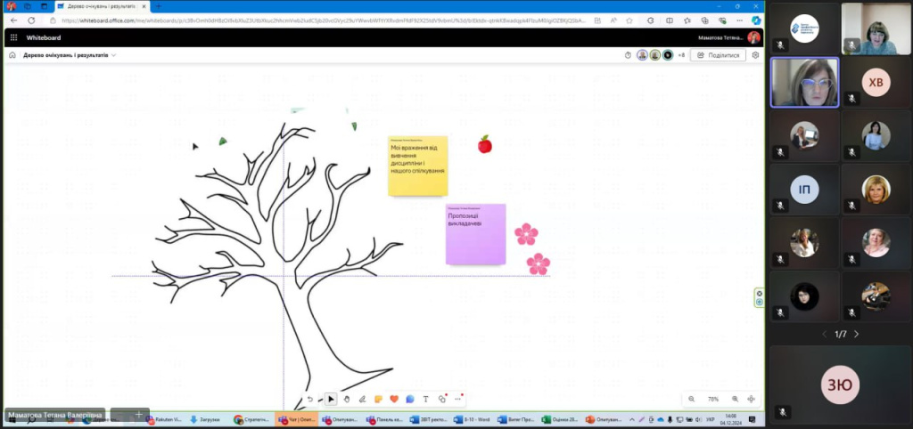Select the ХВ participant tile

coord(876,83)
